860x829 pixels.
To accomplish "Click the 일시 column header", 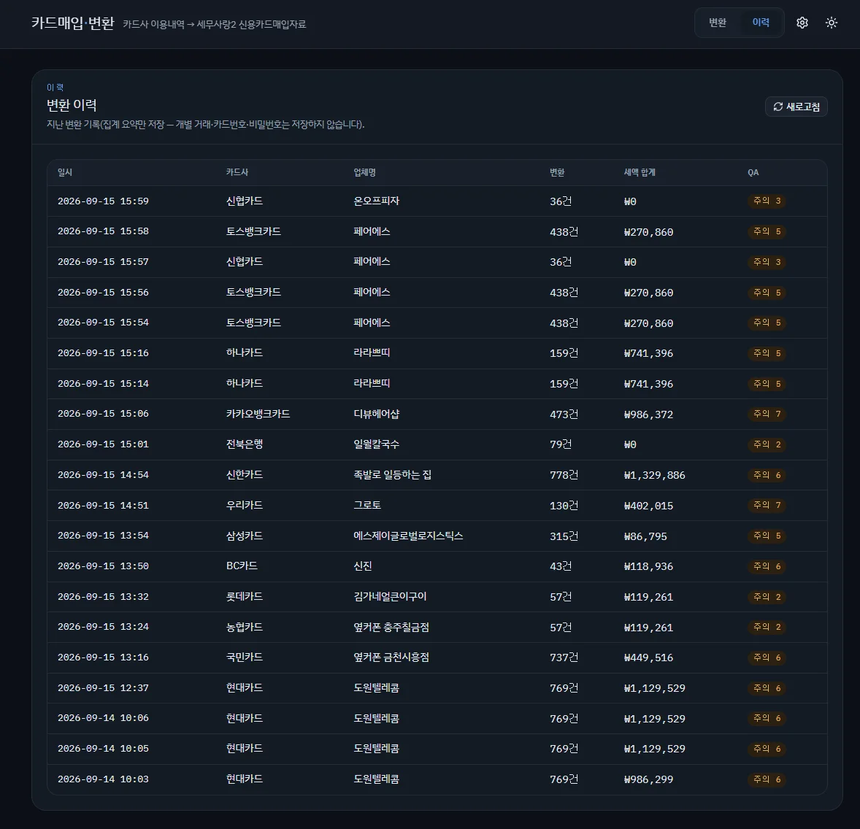I will 65,172.
